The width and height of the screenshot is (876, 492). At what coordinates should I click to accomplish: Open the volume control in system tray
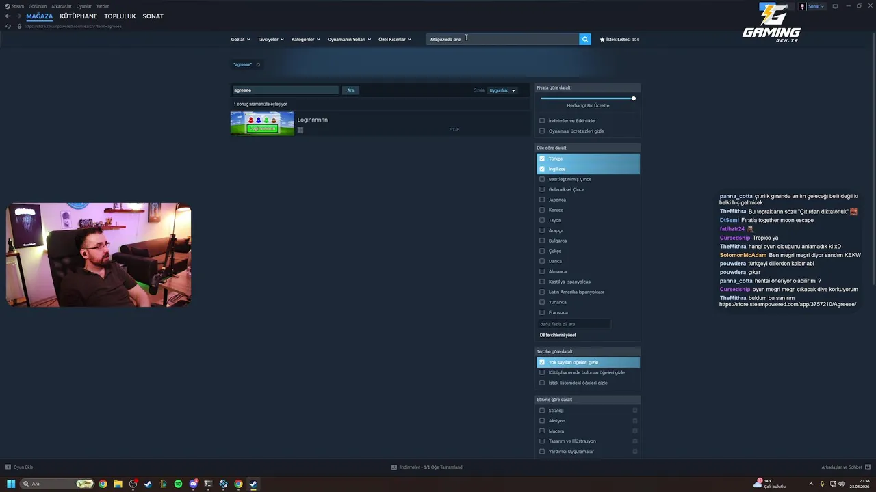[841, 484]
